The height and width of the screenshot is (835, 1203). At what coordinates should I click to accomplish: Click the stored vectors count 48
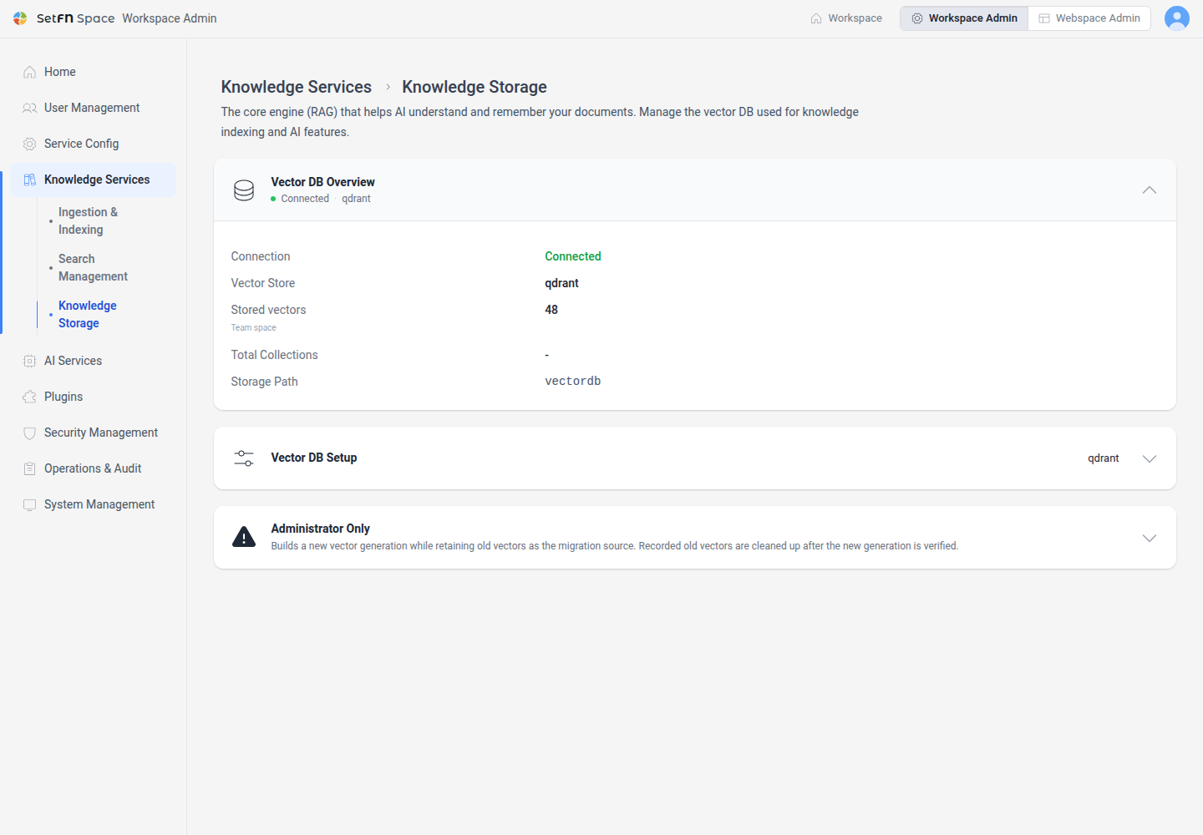point(551,310)
